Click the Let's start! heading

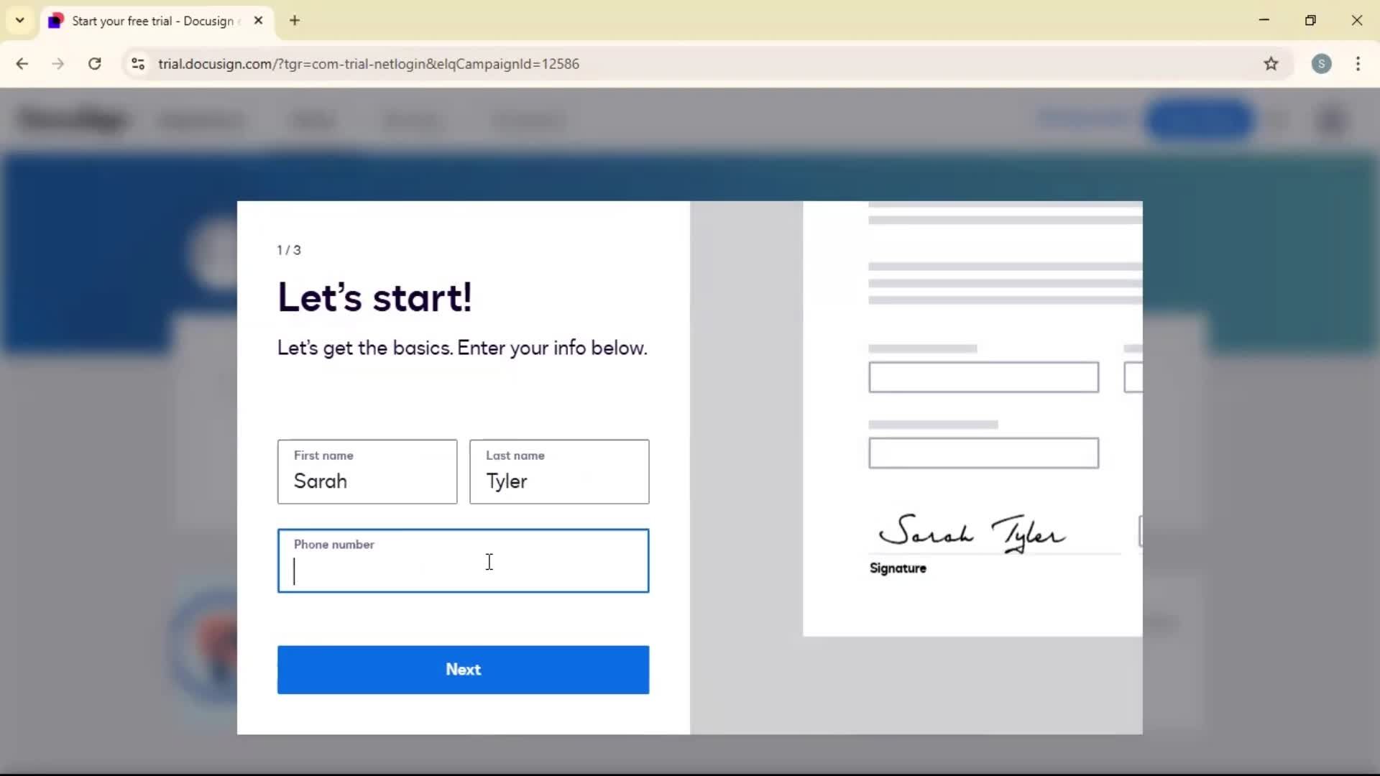(x=374, y=297)
